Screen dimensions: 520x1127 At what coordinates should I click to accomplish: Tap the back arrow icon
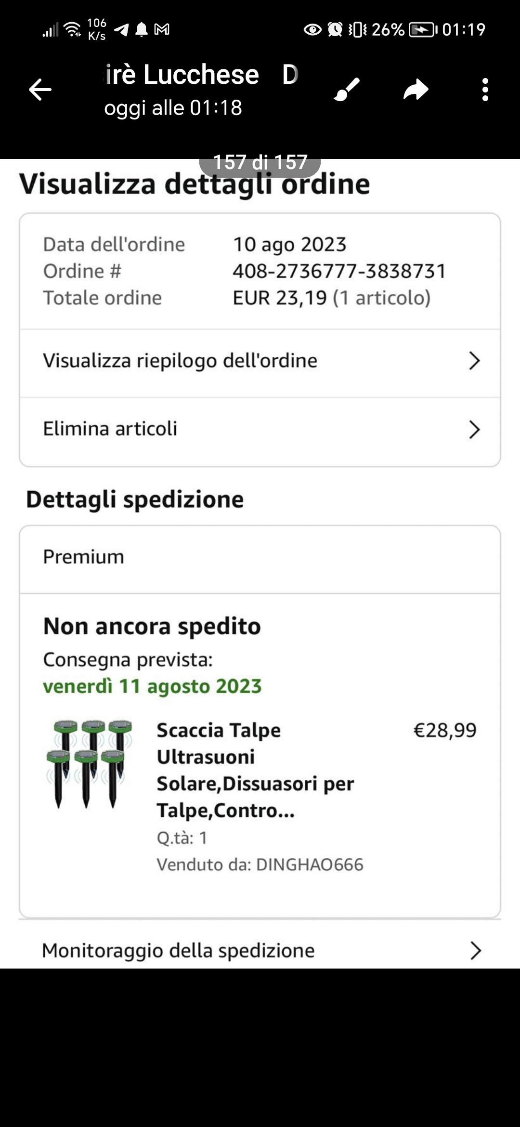click(40, 90)
